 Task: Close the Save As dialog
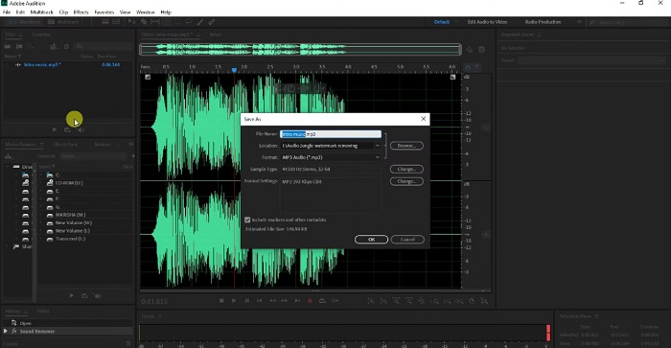click(x=424, y=119)
